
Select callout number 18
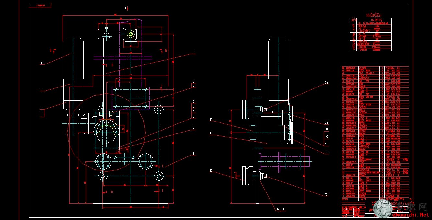click(x=283, y=209)
